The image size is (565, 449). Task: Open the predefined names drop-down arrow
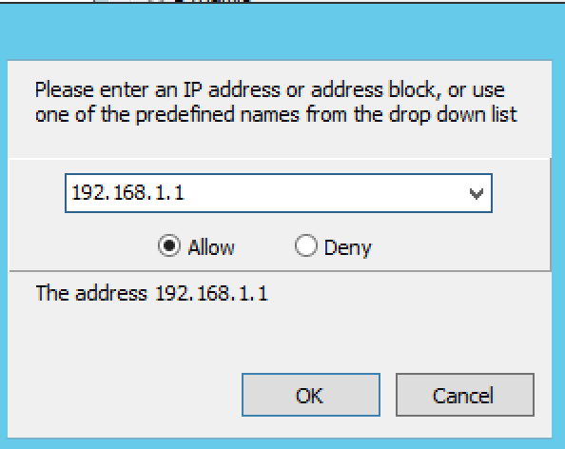pos(476,193)
